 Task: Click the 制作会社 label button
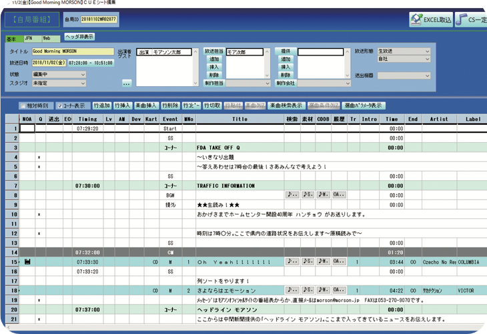coord(286,83)
